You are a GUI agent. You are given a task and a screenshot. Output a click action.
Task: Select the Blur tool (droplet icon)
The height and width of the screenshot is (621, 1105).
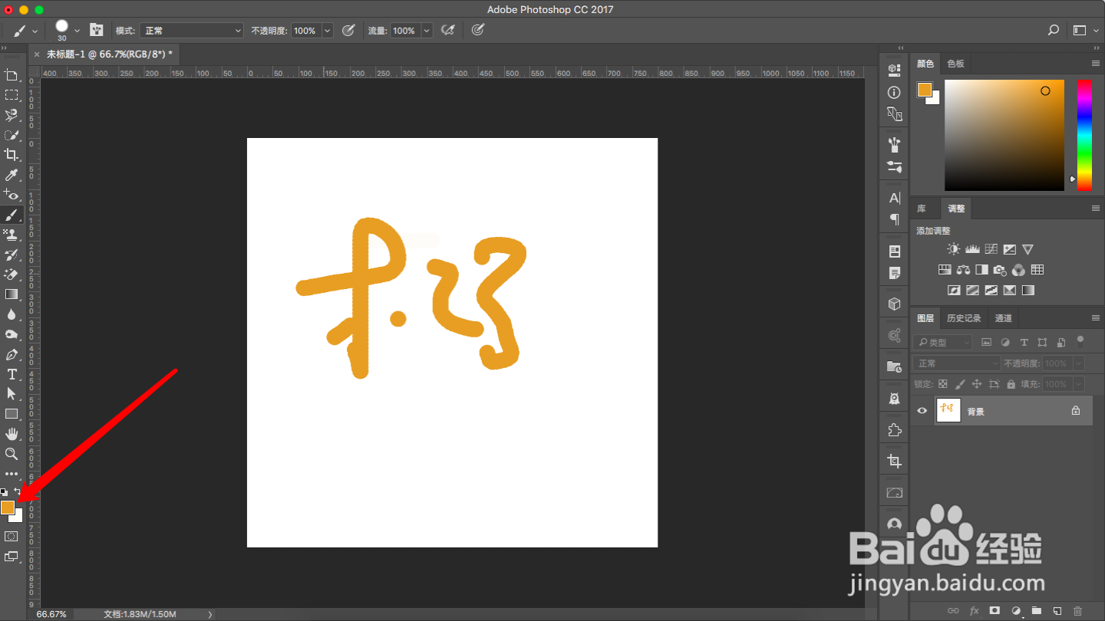tap(12, 314)
